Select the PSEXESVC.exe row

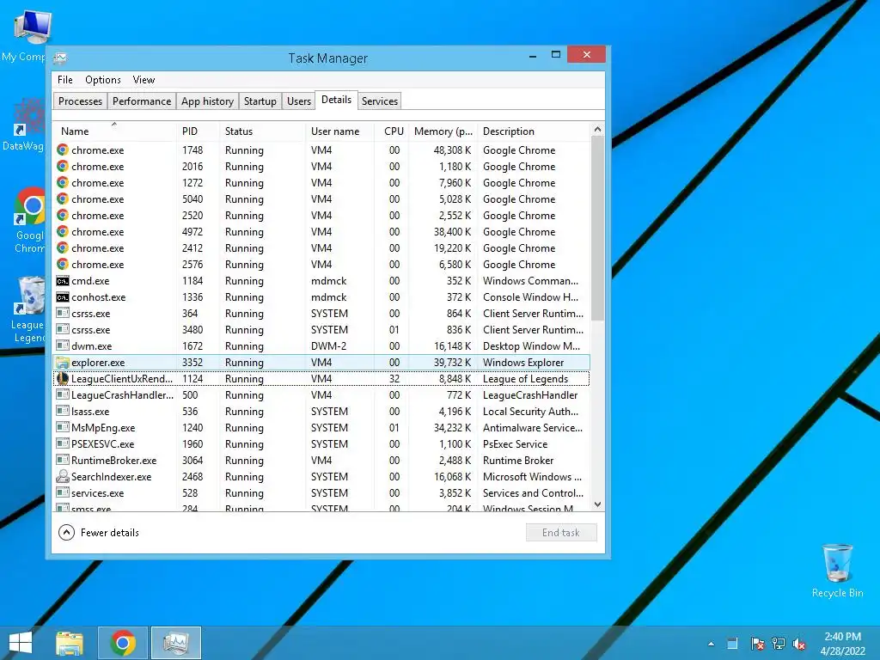coord(322,444)
